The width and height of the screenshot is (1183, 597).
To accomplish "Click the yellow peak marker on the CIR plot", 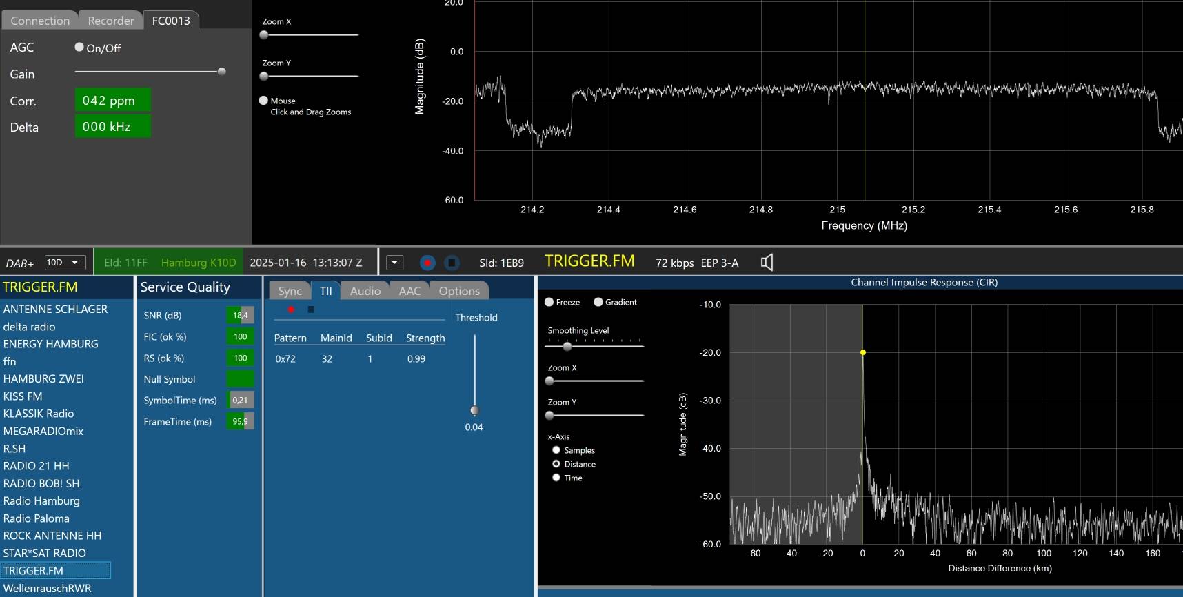I will point(862,352).
